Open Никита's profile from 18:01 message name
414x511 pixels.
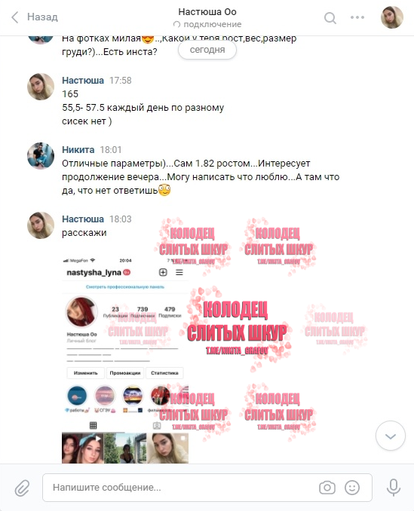click(78, 149)
